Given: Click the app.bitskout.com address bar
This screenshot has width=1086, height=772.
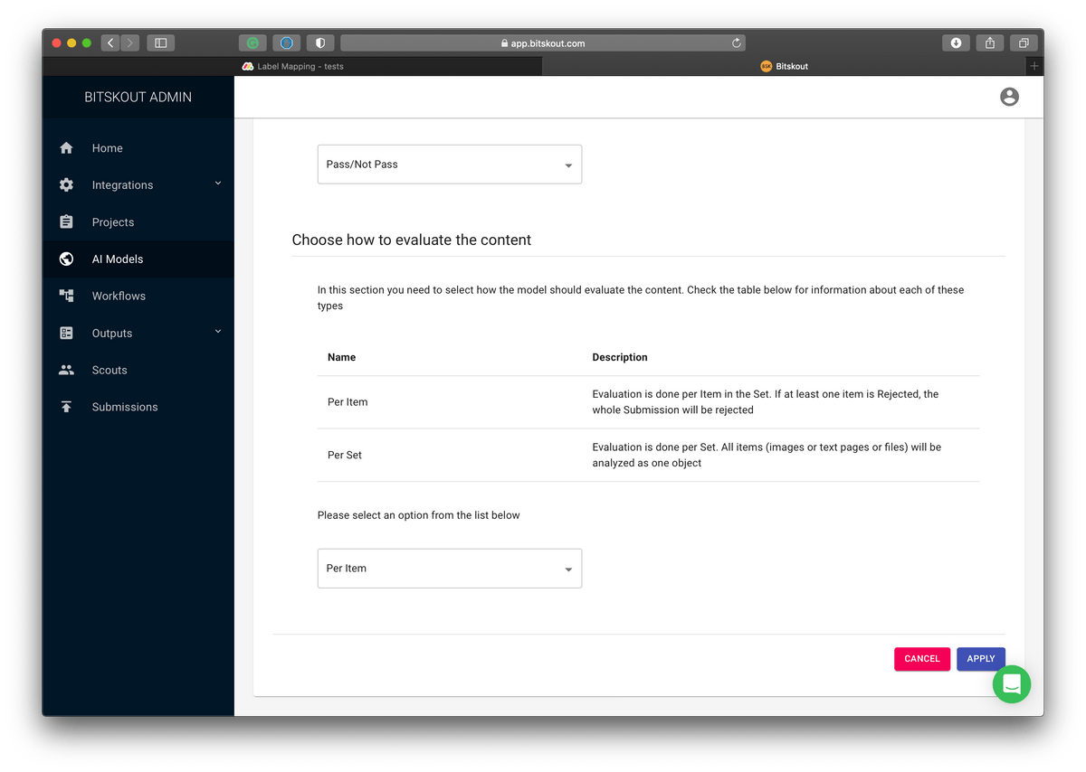Looking at the screenshot, I should 543,42.
